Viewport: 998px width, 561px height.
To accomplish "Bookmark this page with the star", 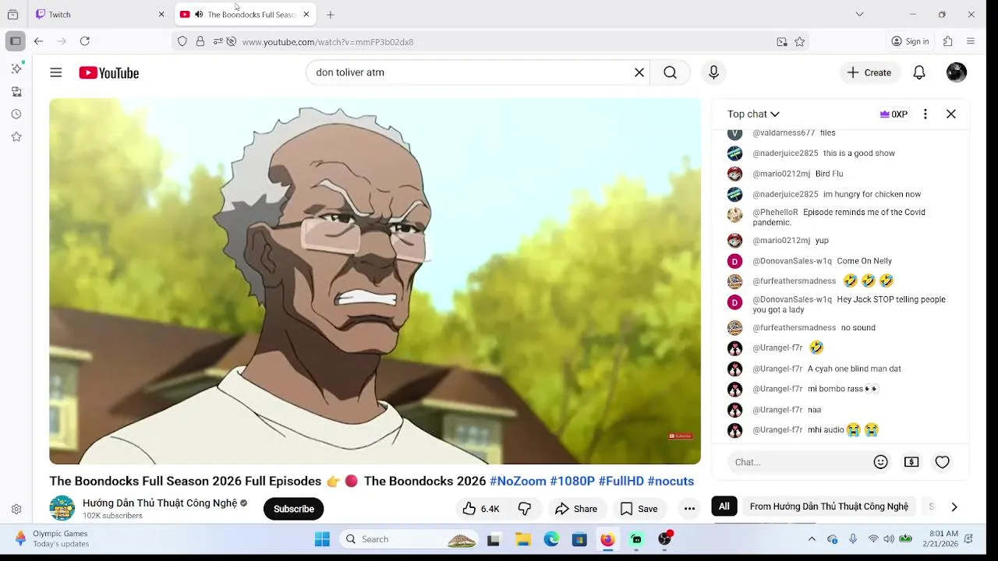I will [799, 41].
